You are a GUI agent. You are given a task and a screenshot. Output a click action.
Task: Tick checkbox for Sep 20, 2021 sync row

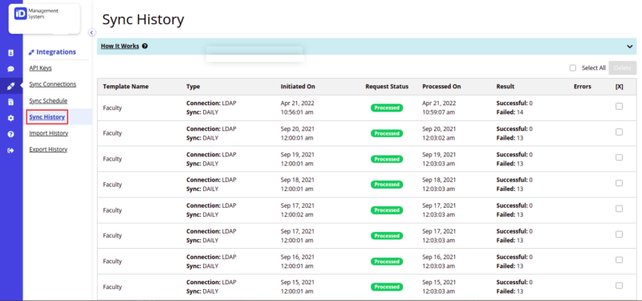619,132
